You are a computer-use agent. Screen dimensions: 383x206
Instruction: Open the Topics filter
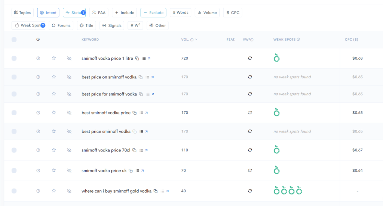coord(22,13)
